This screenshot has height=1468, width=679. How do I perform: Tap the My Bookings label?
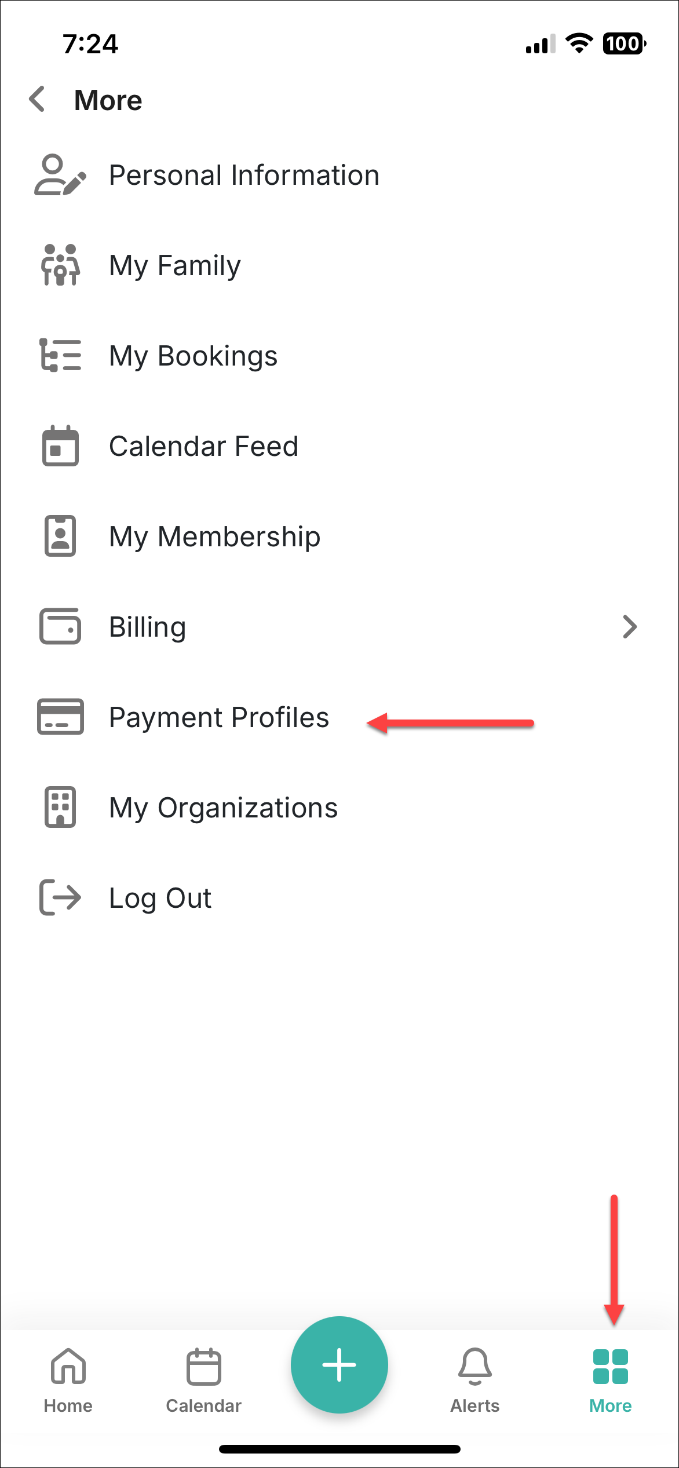tap(193, 356)
